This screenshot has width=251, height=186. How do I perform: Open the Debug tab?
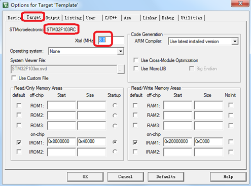(x=168, y=18)
